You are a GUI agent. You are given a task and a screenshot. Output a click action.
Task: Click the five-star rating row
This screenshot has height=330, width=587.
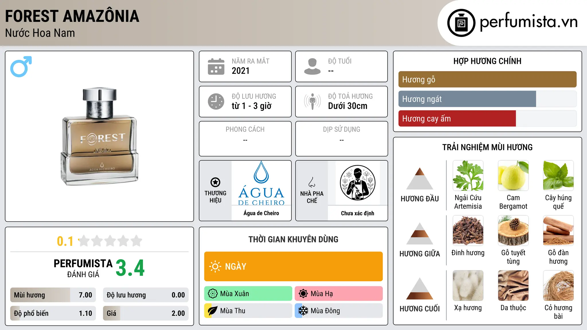(110, 241)
